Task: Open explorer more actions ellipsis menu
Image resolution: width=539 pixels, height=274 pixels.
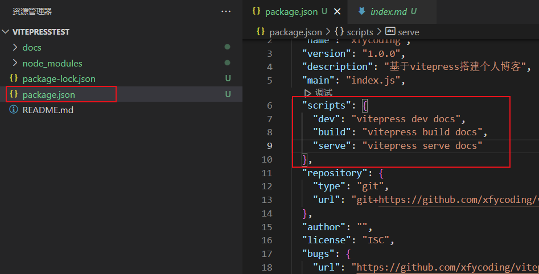Action: click(226, 11)
